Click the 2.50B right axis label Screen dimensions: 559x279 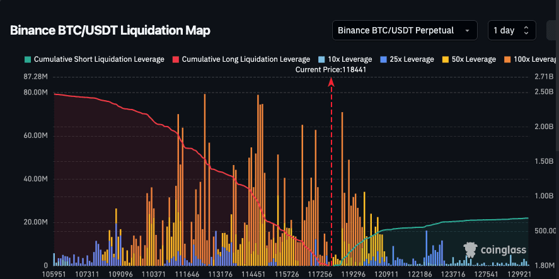(544, 93)
